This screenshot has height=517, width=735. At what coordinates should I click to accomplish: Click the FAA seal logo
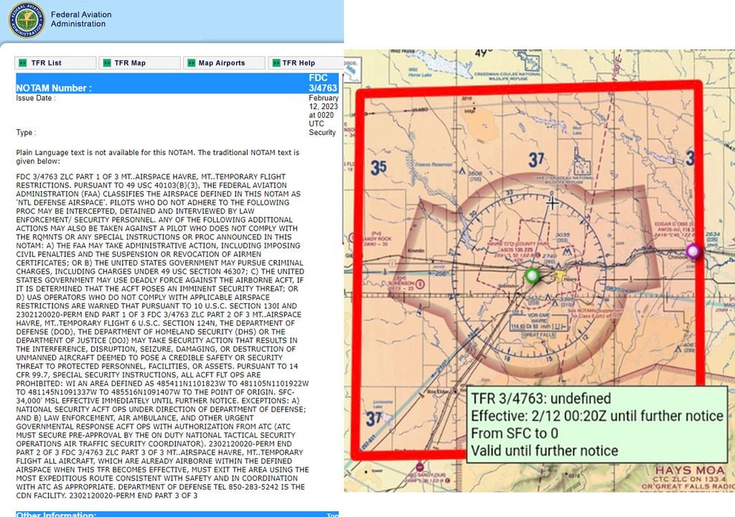26,20
